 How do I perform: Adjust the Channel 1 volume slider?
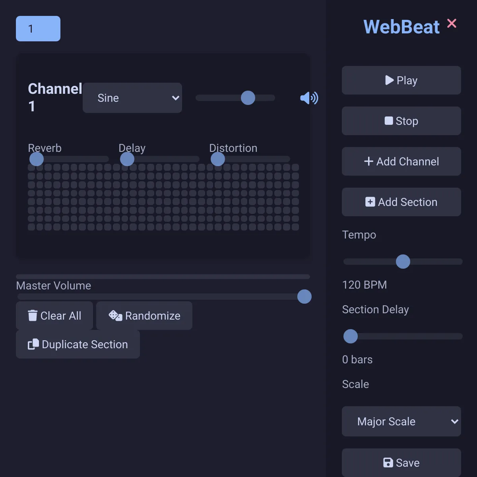click(235, 98)
